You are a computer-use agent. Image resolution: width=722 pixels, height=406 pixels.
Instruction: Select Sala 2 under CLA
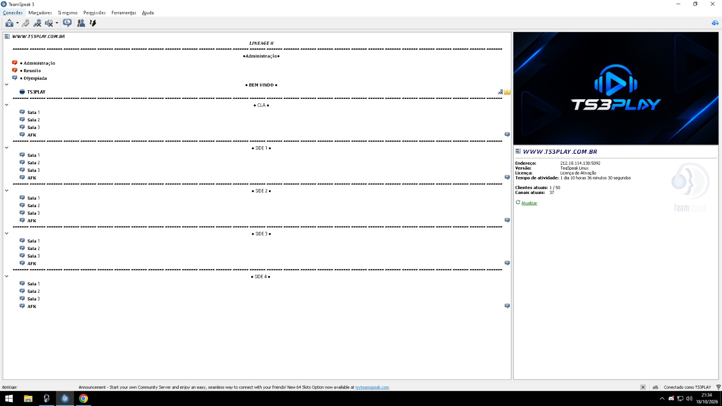33,120
